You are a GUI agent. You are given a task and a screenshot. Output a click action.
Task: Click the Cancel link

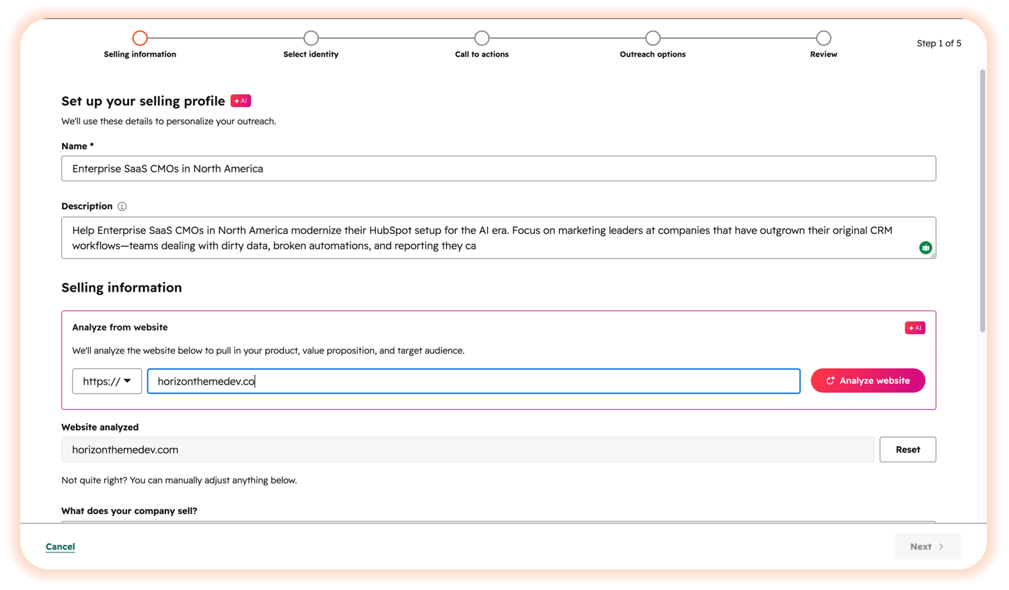(x=60, y=546)
